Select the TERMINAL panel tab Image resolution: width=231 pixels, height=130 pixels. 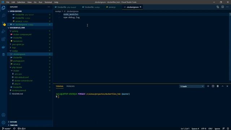point(60,86)
